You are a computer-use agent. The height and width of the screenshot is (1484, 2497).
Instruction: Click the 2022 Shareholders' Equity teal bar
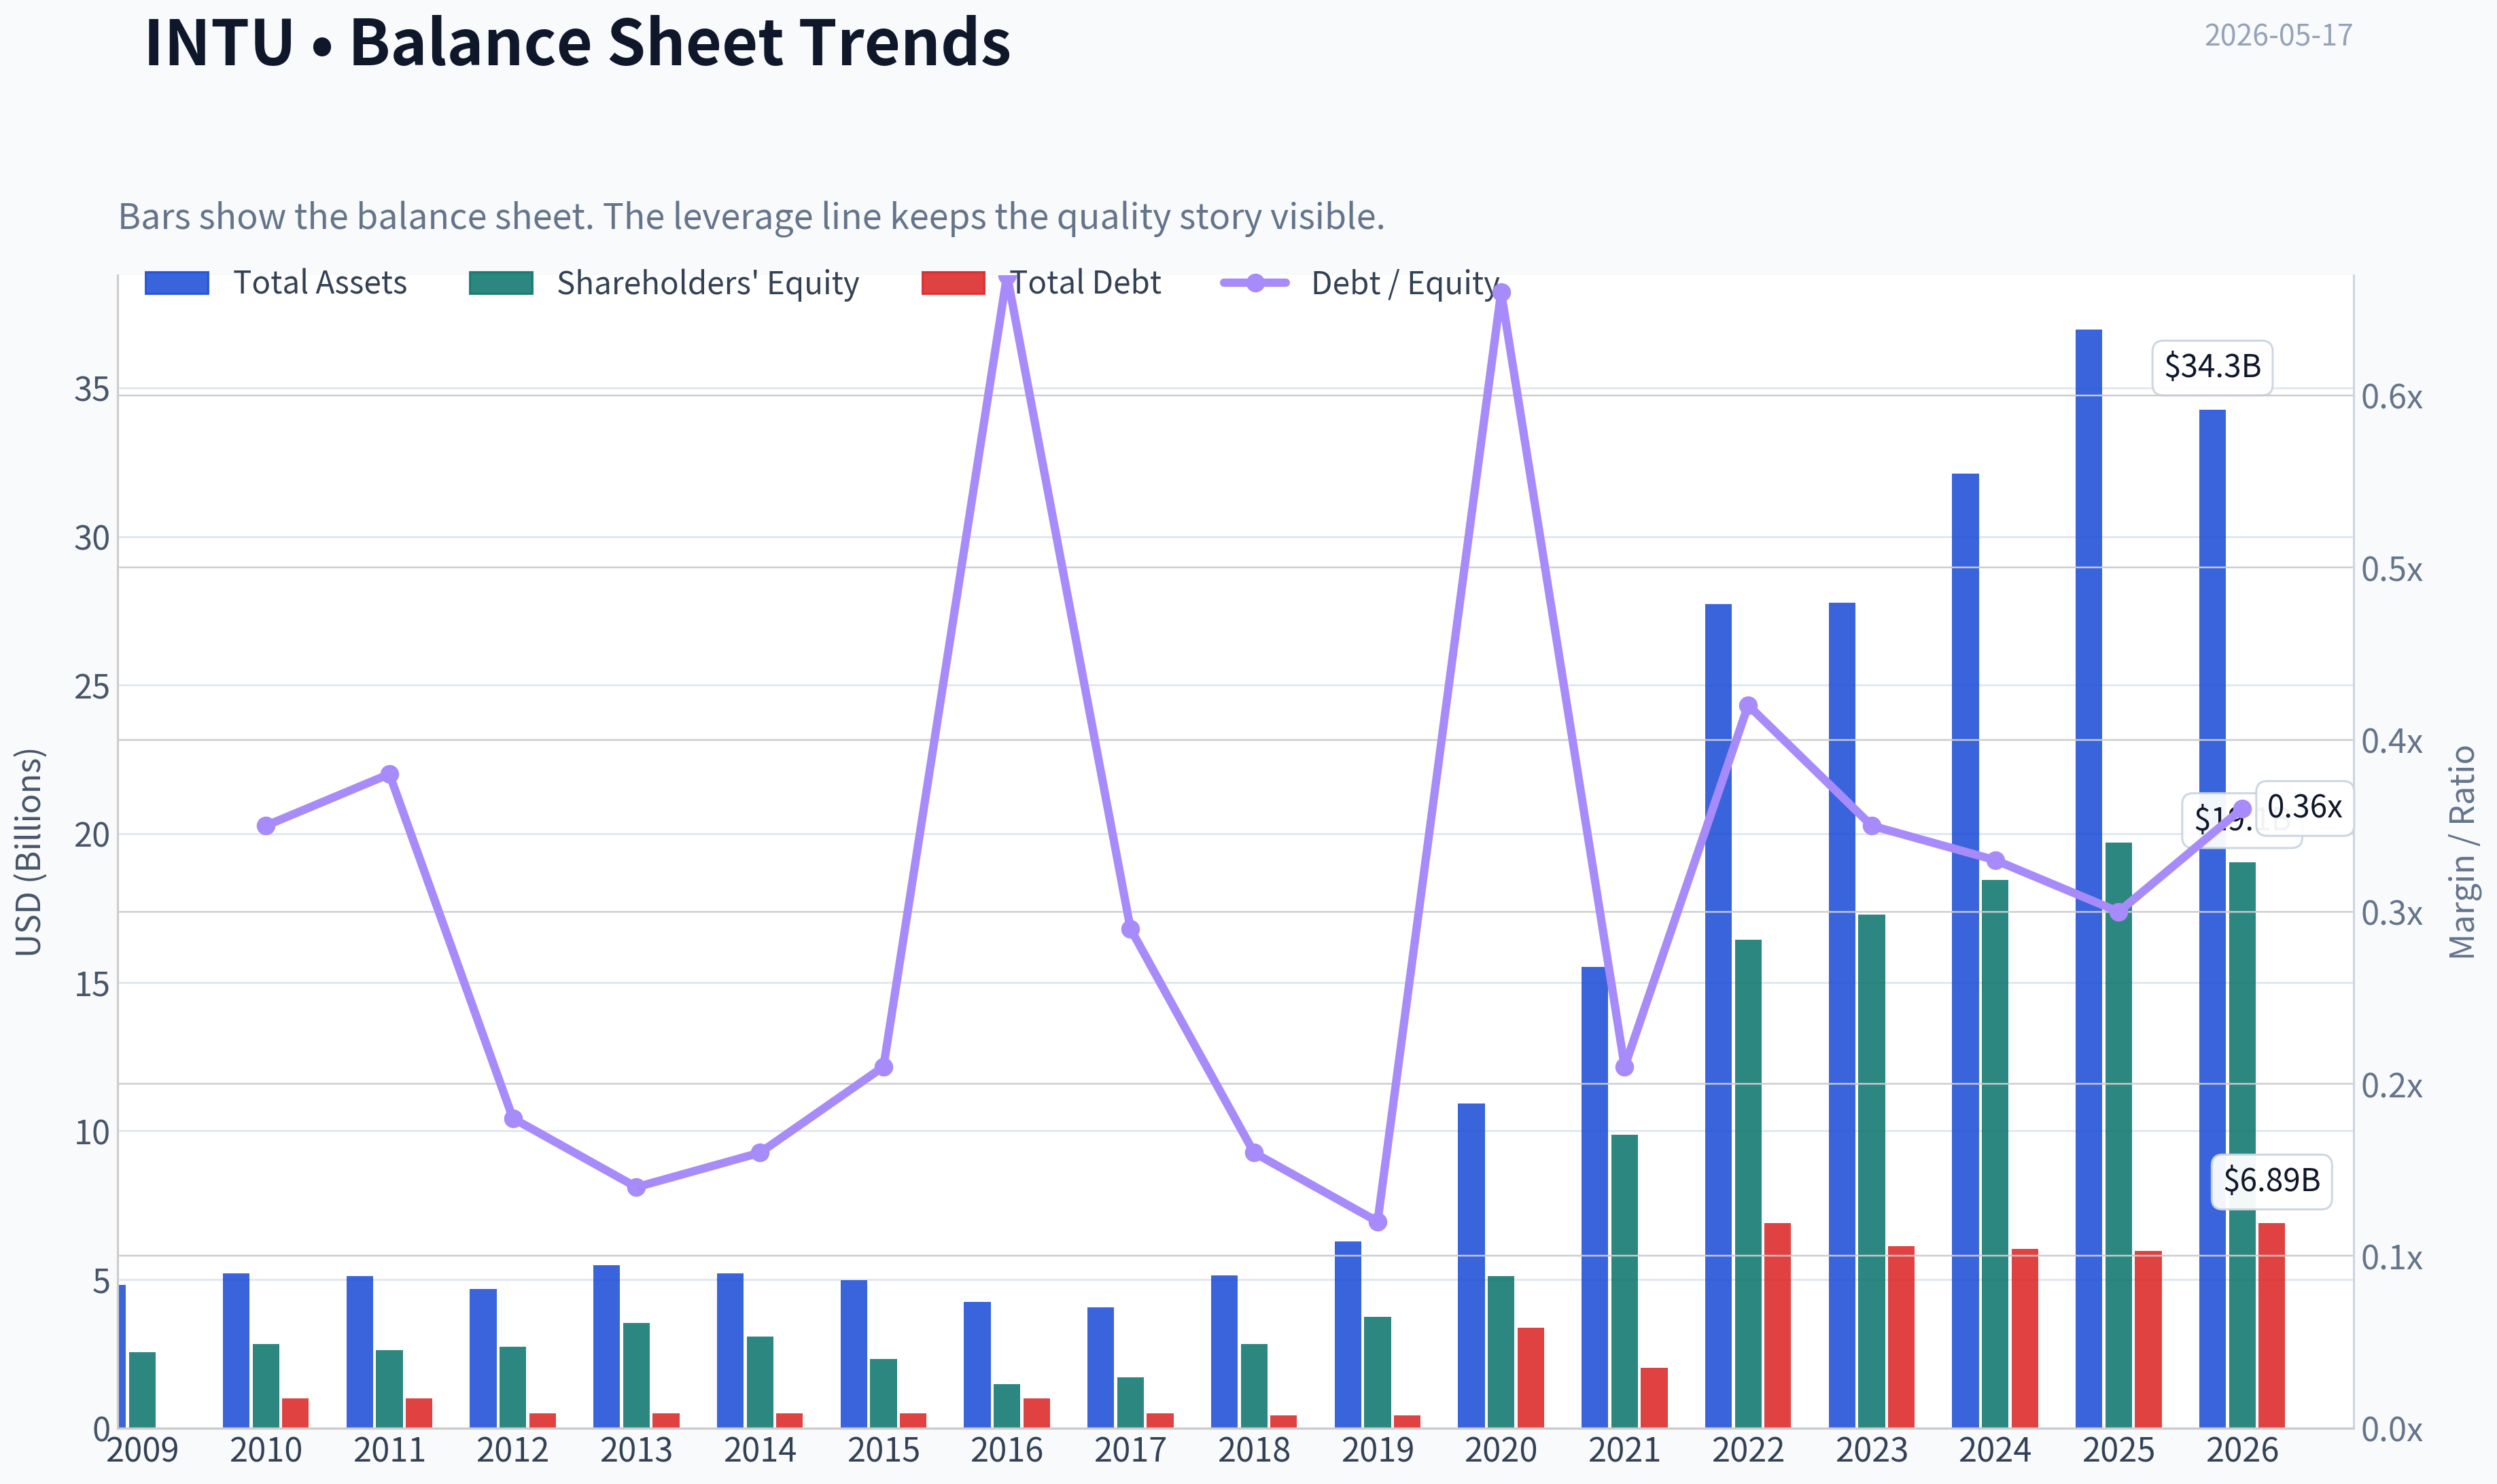click(1748, 1183)
